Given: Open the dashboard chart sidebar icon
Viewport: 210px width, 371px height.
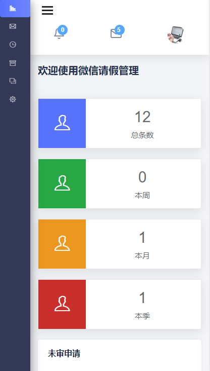Looking at the screenshot, I should (x=13, y=8).
